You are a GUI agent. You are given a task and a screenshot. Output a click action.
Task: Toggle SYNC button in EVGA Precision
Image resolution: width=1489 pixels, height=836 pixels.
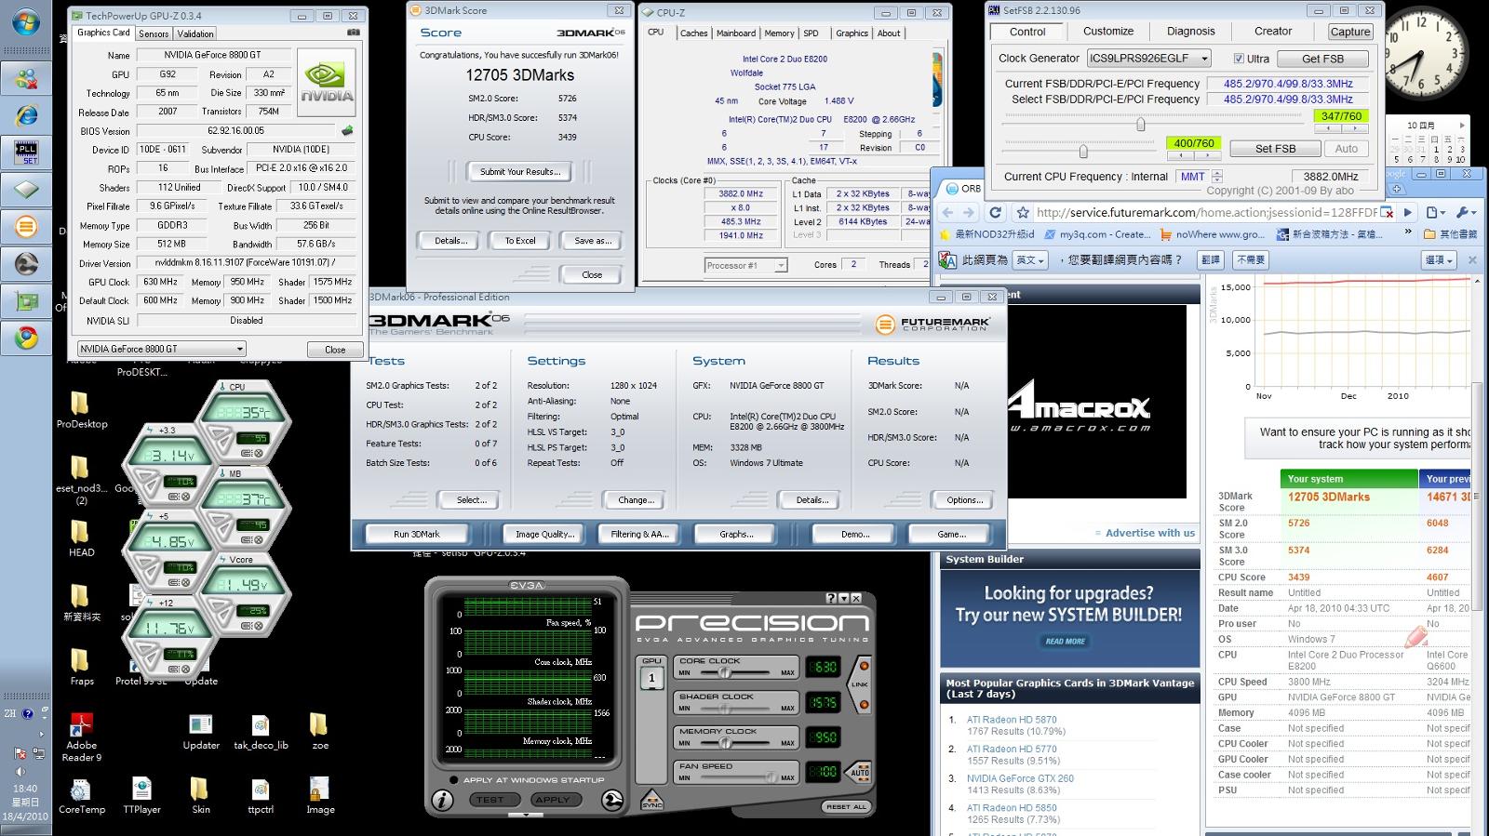(652, 800)
